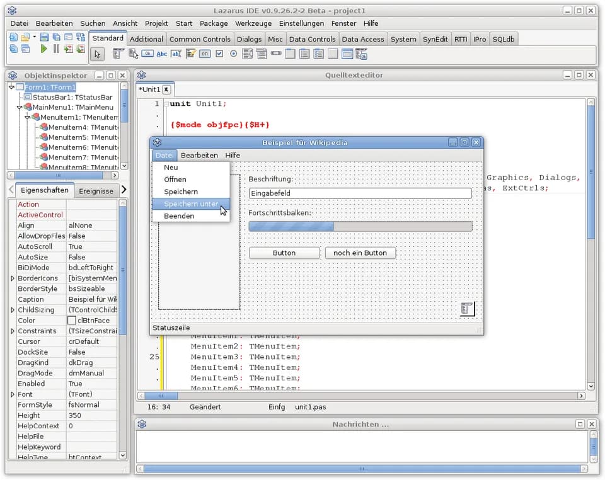This screenshot has height=480, width=605.
Task: Choose Beenden in the form's Datei menu
Action: (191, 216)
